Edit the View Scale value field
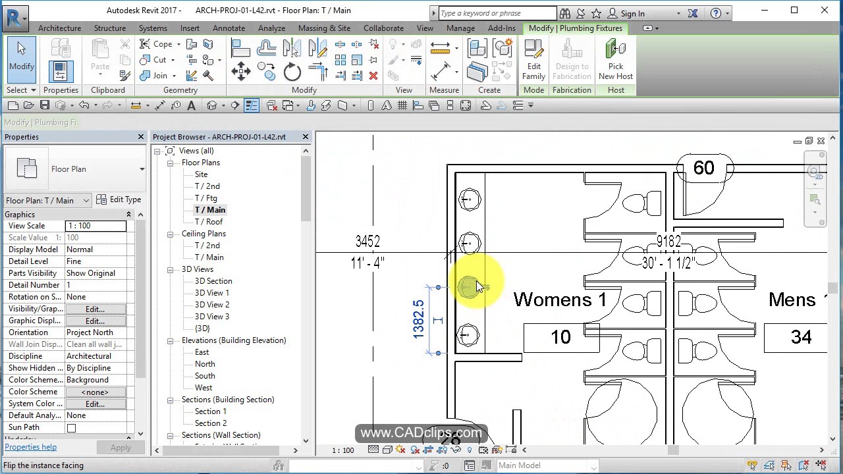 (x=95, y=226)
